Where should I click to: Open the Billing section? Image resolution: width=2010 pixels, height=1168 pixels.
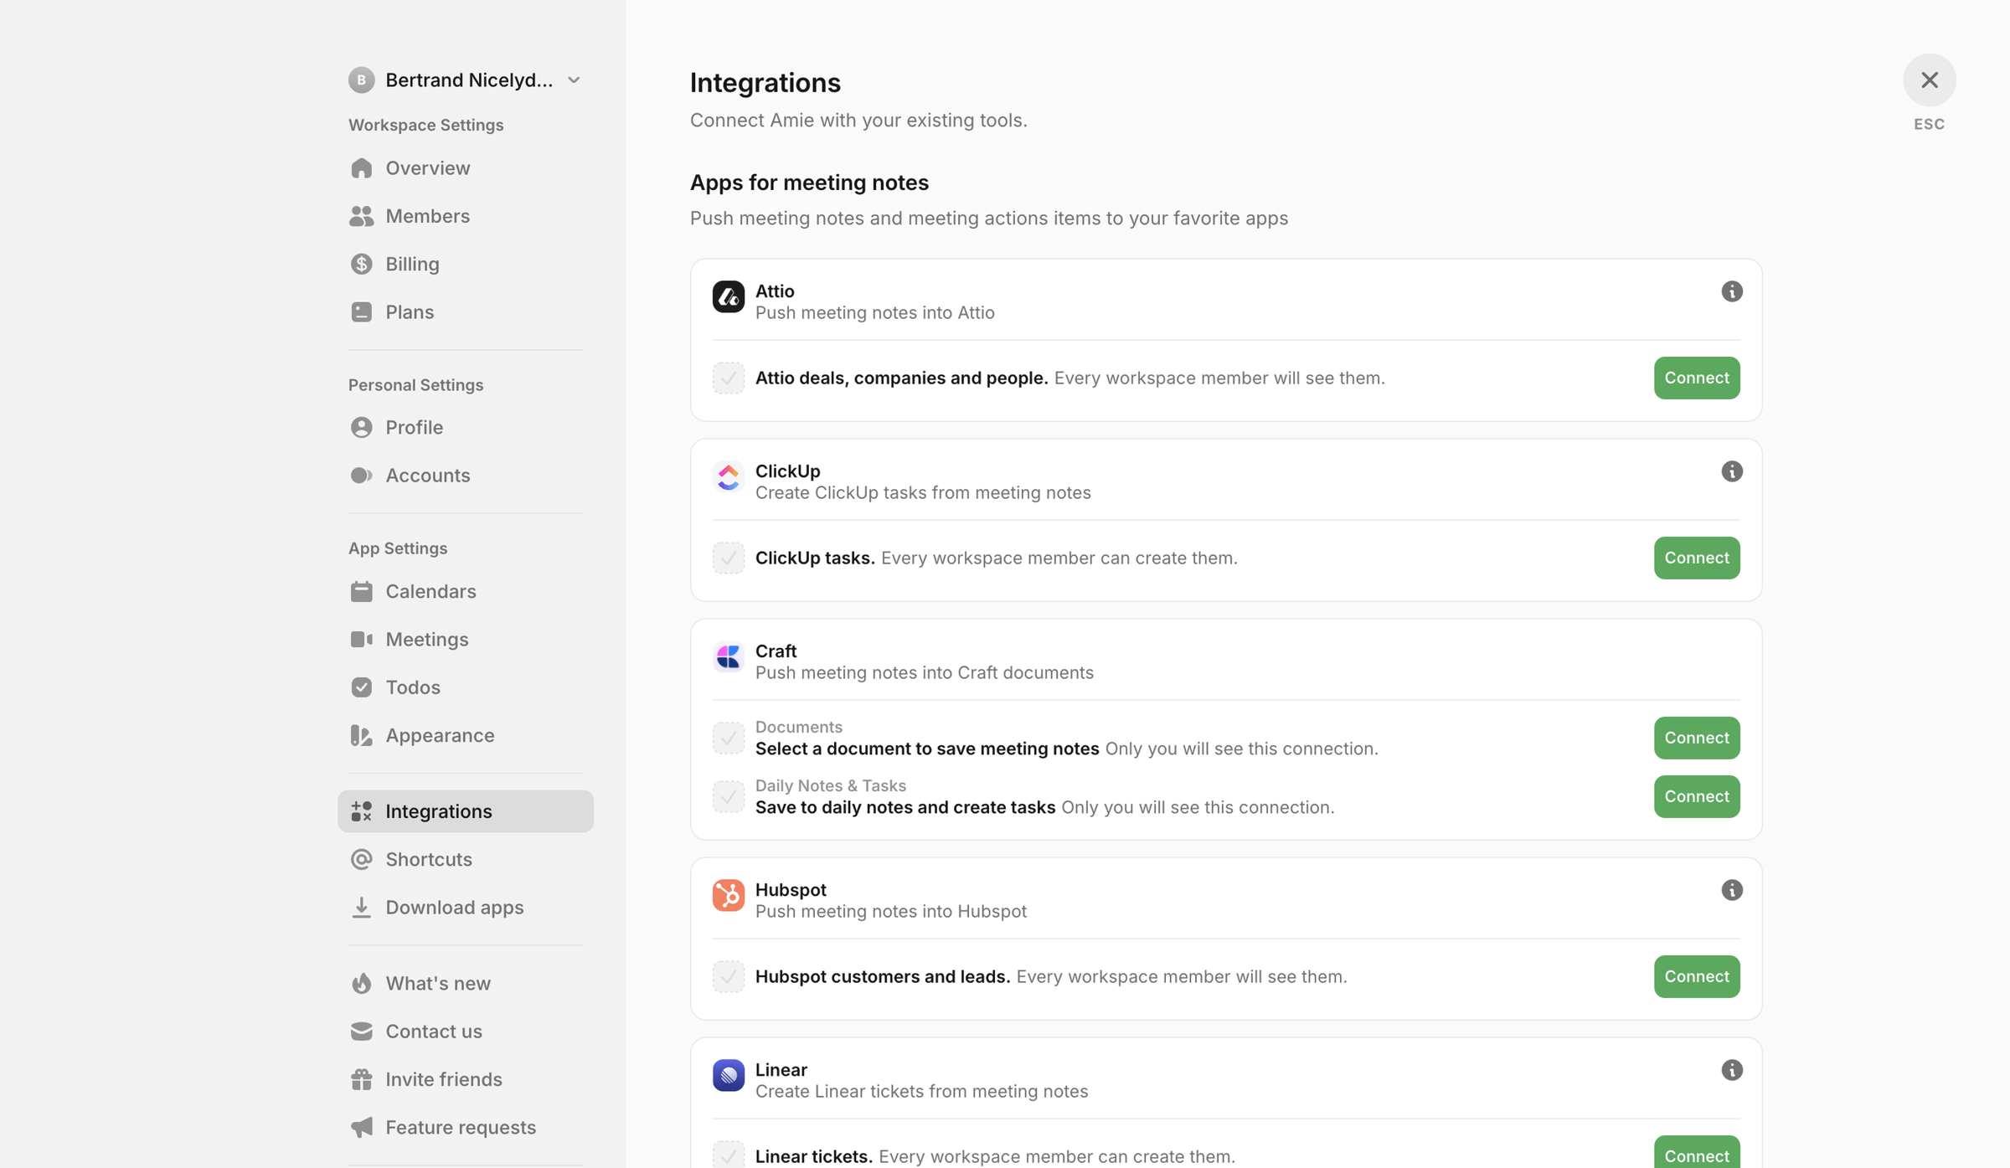(x=465, y=264)
